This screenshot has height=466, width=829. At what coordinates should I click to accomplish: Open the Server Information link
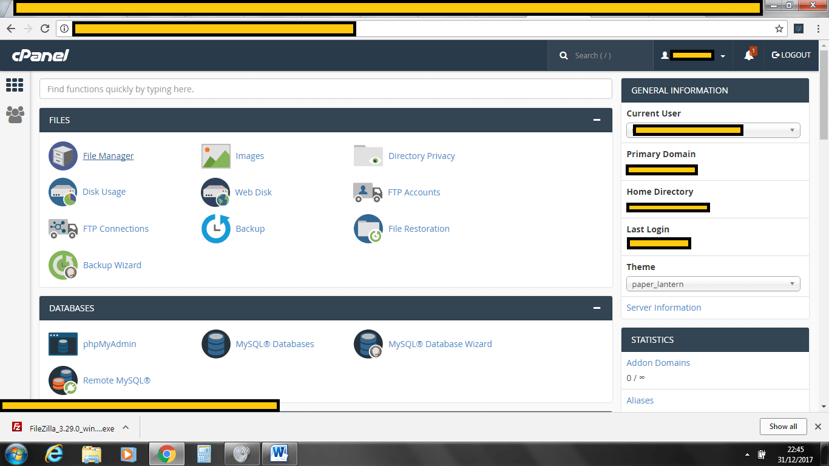(x=663, y=308)
